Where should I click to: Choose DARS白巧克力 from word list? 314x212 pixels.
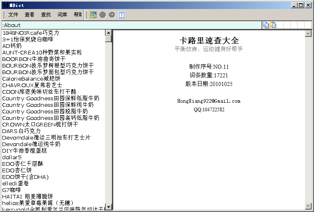pos(21,131)
